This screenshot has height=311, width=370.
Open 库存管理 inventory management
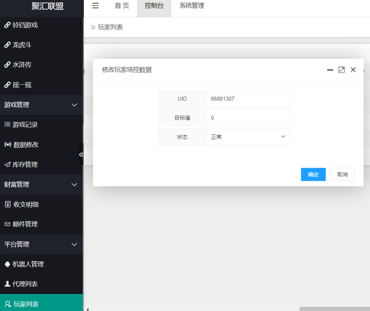tap(22, 164)
